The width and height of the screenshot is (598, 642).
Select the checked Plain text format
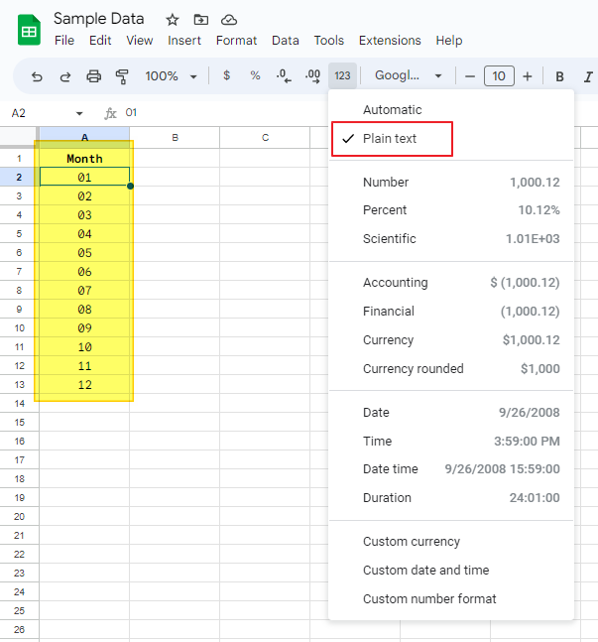[392, 139]
